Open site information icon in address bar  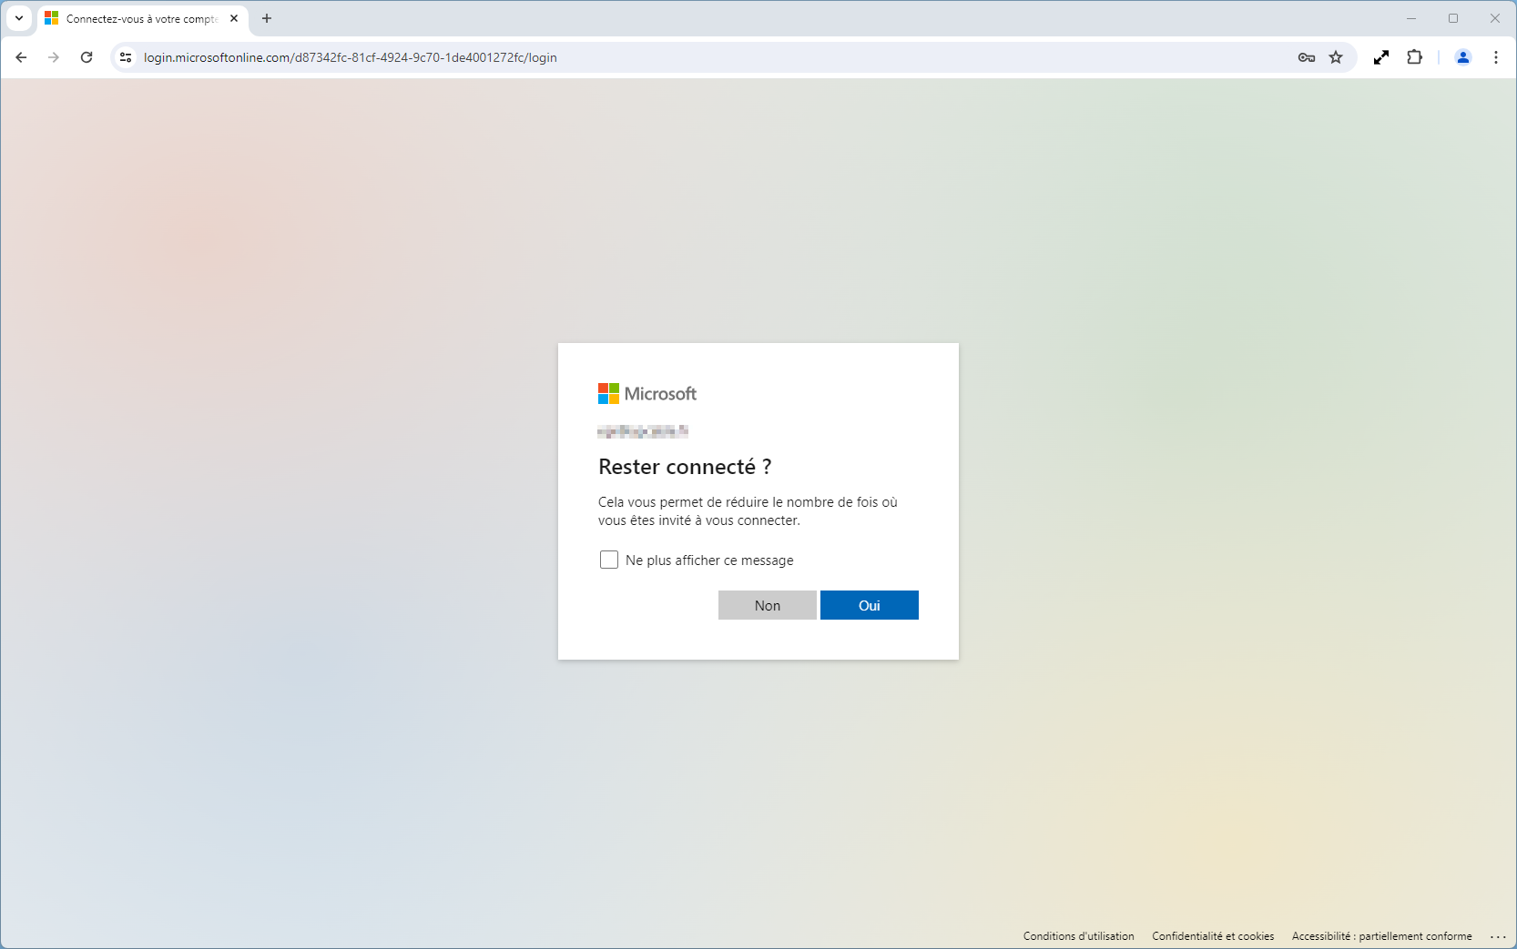tap(126, 57)
